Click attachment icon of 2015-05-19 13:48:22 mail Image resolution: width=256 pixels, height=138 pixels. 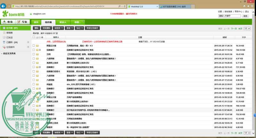[40, 88]
